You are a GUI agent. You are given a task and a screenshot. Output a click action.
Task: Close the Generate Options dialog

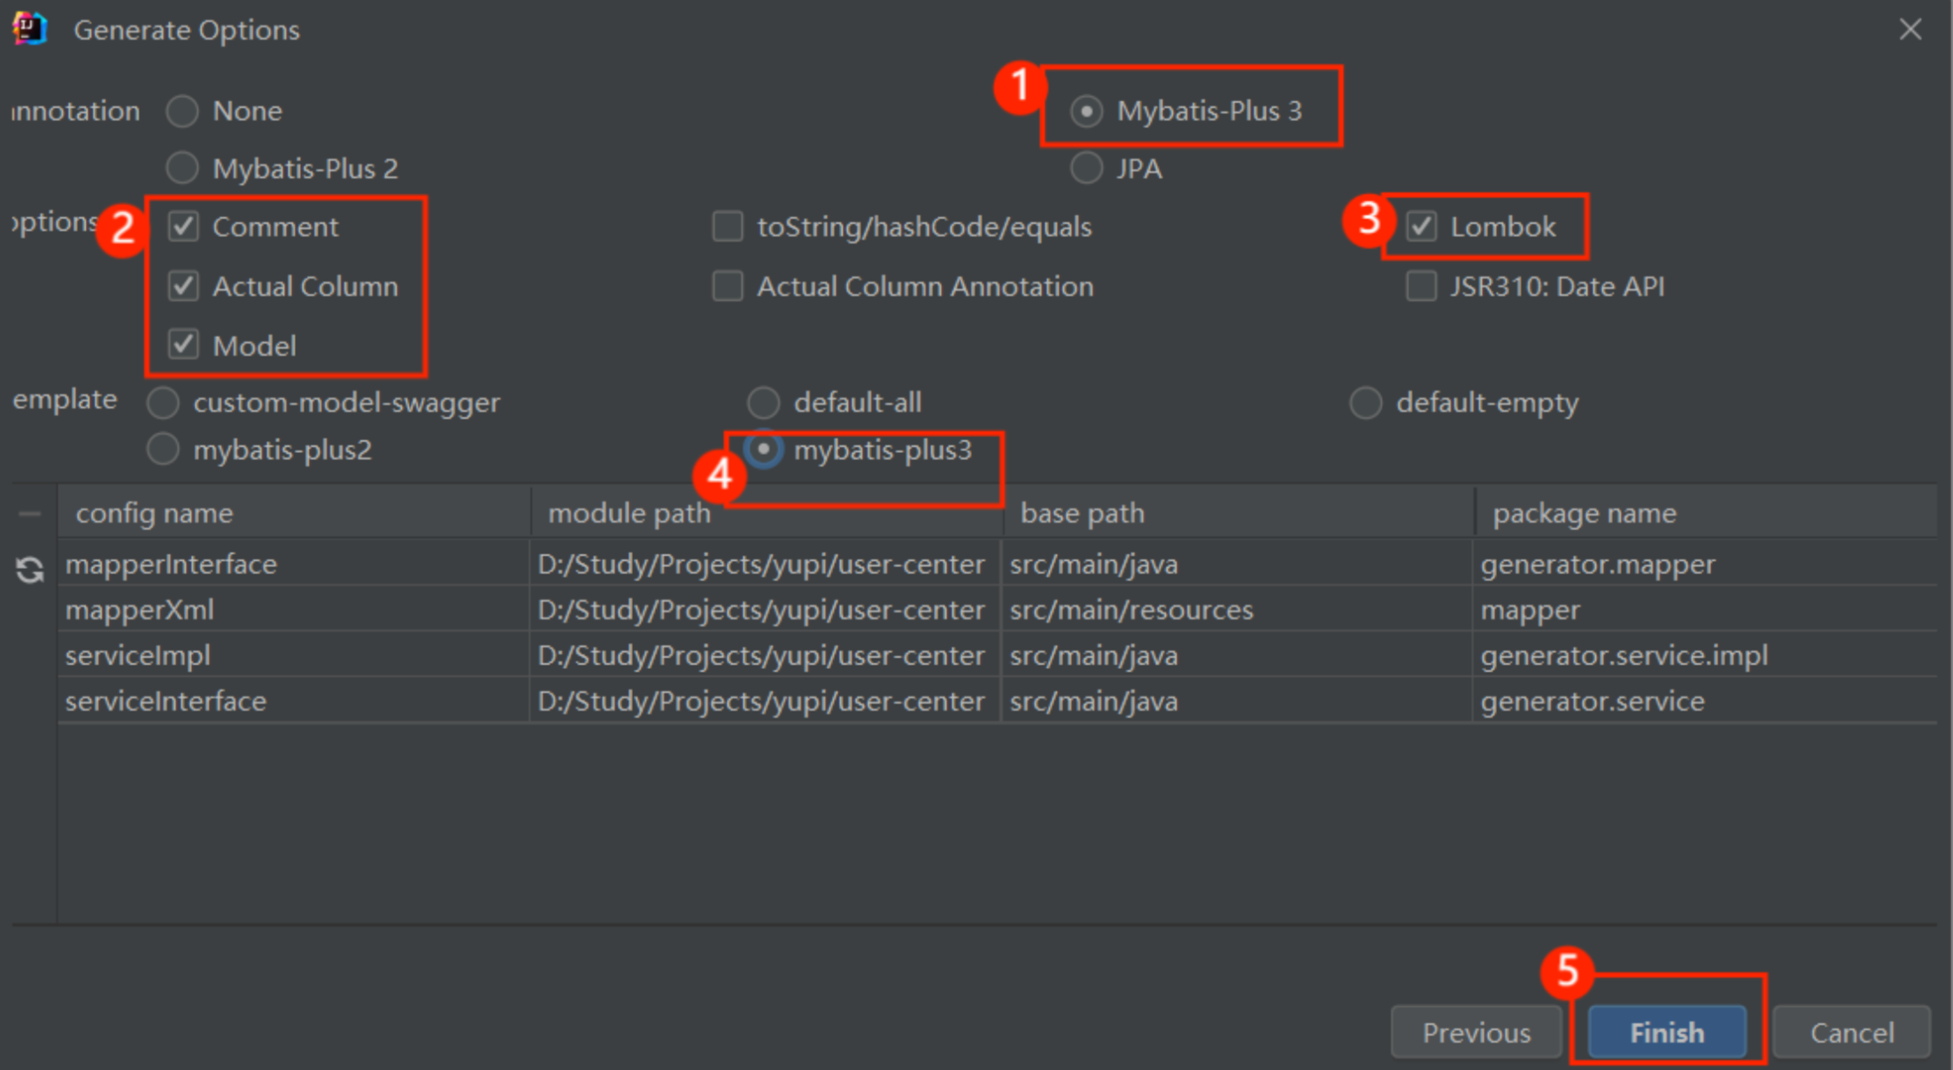1910,29
